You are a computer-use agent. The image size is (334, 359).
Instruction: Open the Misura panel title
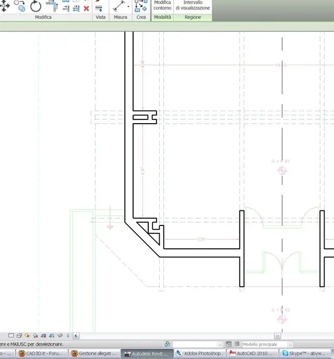click(121, 17)
